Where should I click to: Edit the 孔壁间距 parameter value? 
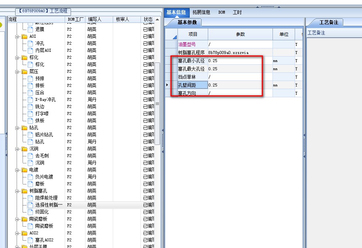coord(240,85)
